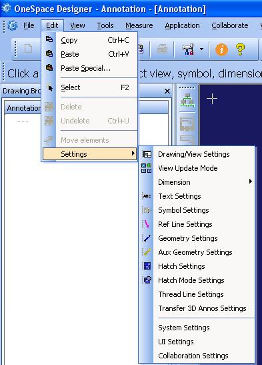The height and width of the screenshot is (365, 262).
Task: Click the green structure tree icon
Action: tap(187, 100)
